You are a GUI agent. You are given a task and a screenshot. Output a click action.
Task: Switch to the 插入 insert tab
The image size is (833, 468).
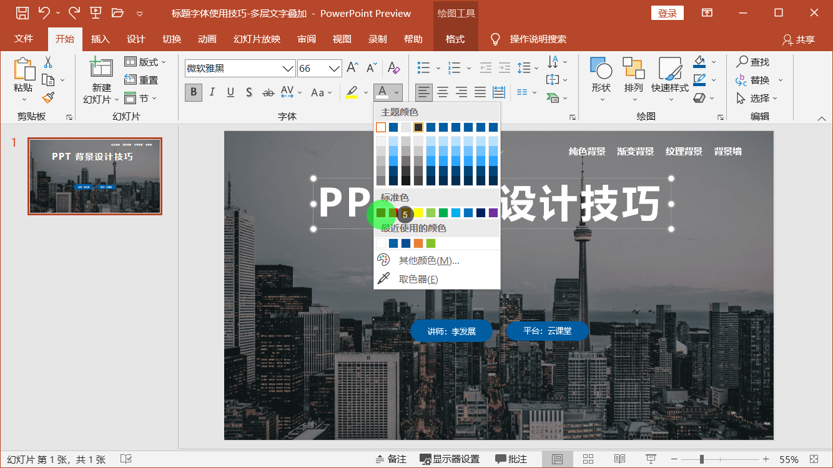[100, 39]
